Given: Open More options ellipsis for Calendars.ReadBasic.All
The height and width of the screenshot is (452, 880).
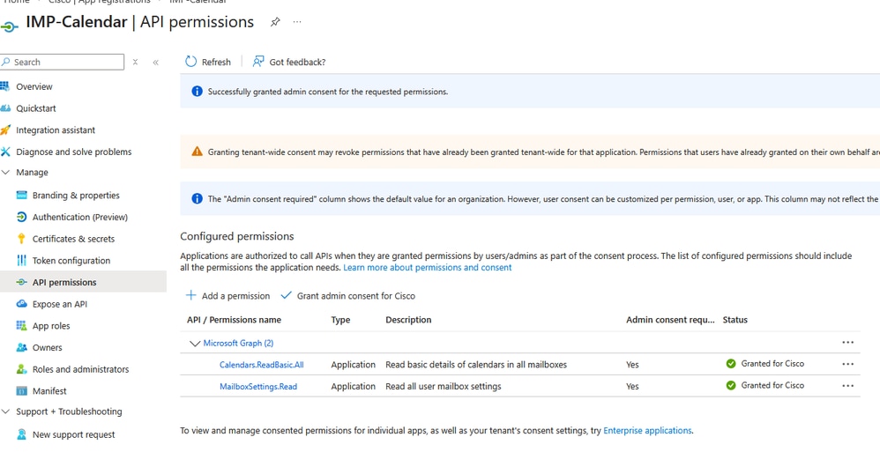Looking at the screenshot, I should tap(847, 364).
